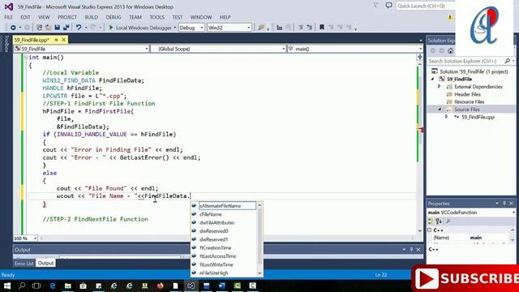This screenshot has height=292, width=519.
Task: Click the feedback speech bubble icon in title bar
Action: point(389,6)
